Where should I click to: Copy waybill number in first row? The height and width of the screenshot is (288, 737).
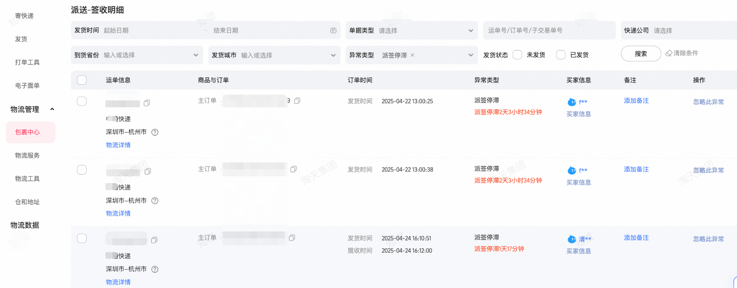pyautogui.click(x=147, y=103)
